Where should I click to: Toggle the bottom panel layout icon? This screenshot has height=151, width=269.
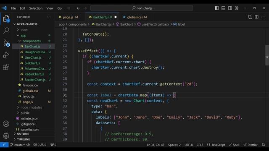223,8
